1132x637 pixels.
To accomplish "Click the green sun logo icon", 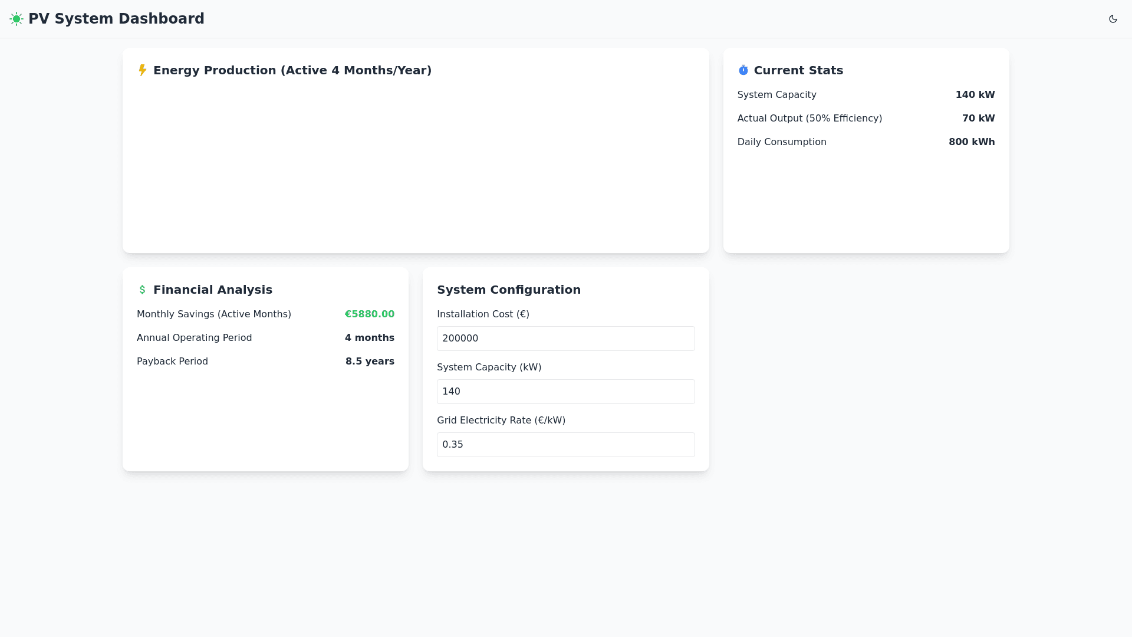I will pos(17,19).
